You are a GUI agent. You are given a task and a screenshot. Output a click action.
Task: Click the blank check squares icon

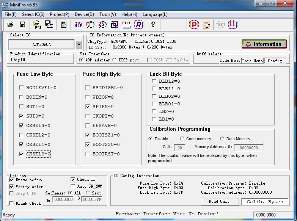(x=115, y=25)
